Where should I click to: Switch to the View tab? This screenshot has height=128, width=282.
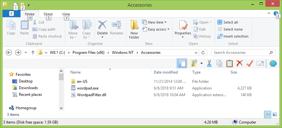point(66,14)
